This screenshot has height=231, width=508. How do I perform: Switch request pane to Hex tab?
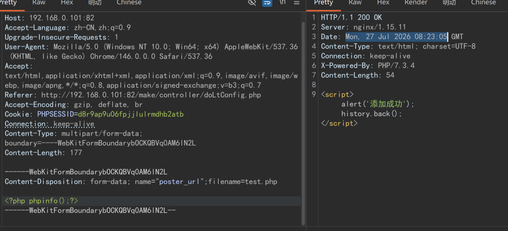tap(67, 3)
